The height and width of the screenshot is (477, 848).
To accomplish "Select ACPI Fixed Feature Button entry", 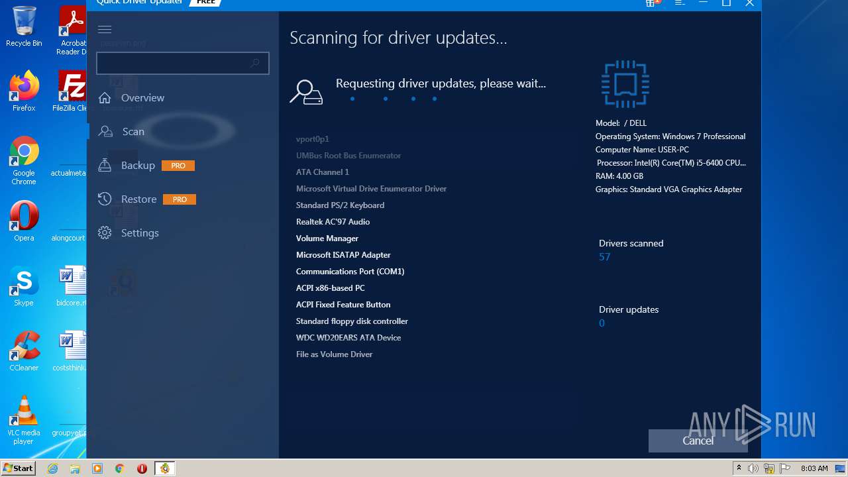I will pyautogui.click(x=343, y=305).
